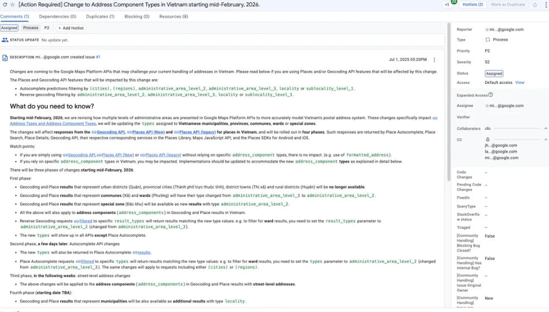Click the Process type icon in sidebar
549x312 pixels.
488,40
